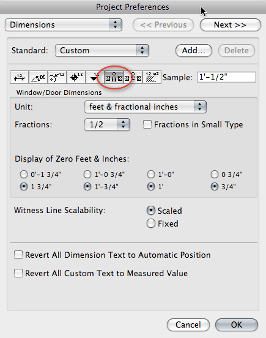
Task: Click the Add... standard button
Action: click(x=194, y=51)
